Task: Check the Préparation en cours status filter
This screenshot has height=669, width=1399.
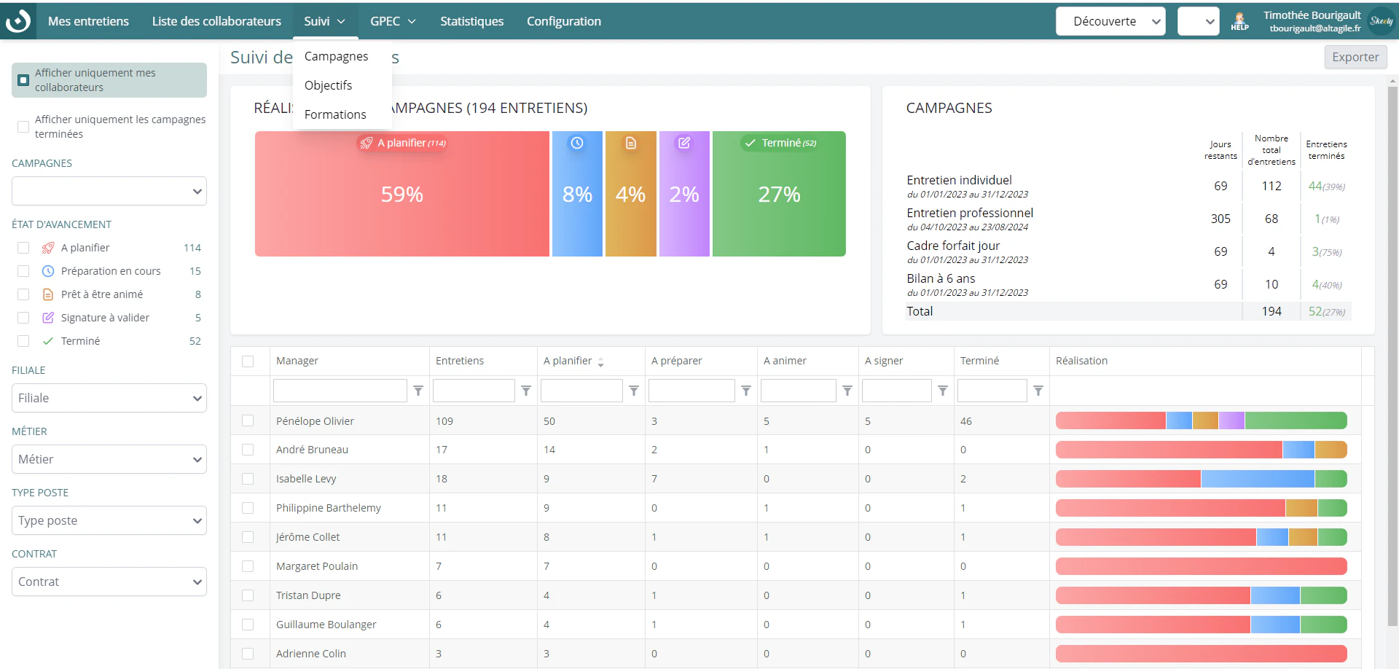Action: click(23, 271)
